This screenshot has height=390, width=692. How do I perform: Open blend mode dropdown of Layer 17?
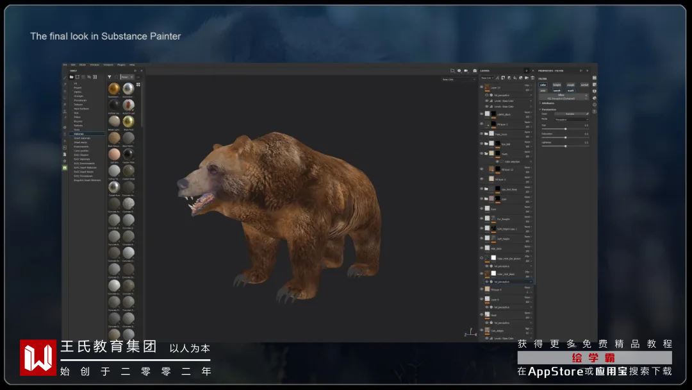point(528,86)
